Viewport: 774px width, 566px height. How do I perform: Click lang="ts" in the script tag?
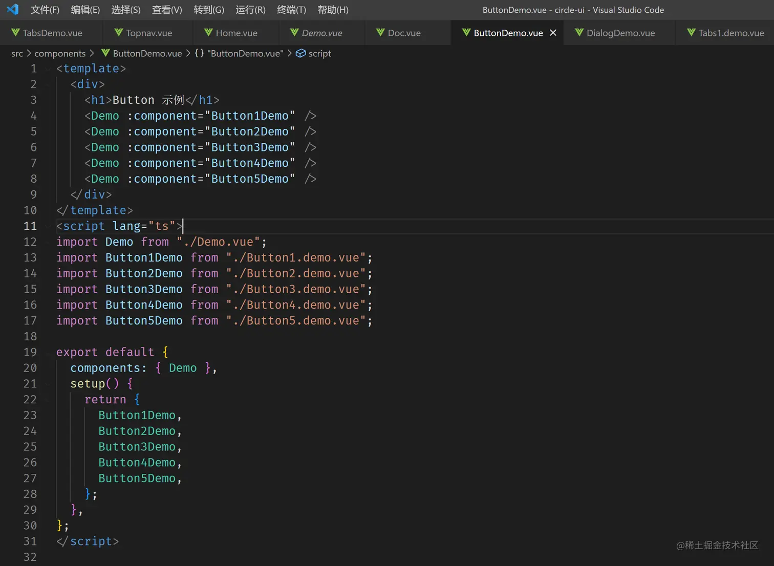point(144,226)
